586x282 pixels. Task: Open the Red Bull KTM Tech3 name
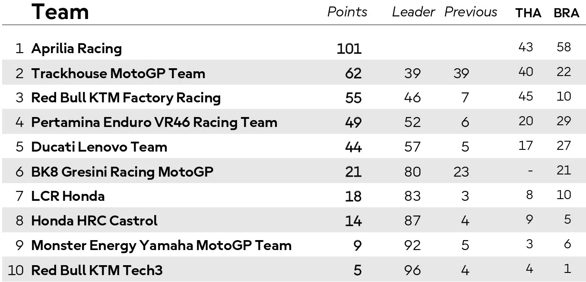click(97, 271)
